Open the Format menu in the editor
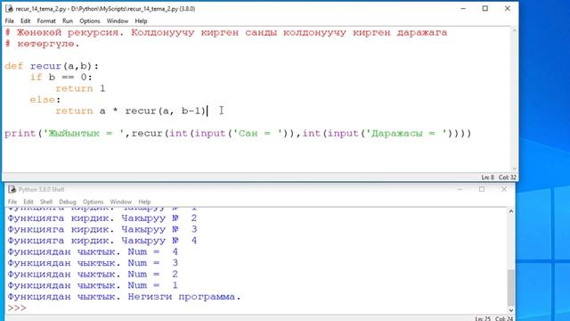Image resolution: width=570 pixels, height=321 pixels. (46, 21)
